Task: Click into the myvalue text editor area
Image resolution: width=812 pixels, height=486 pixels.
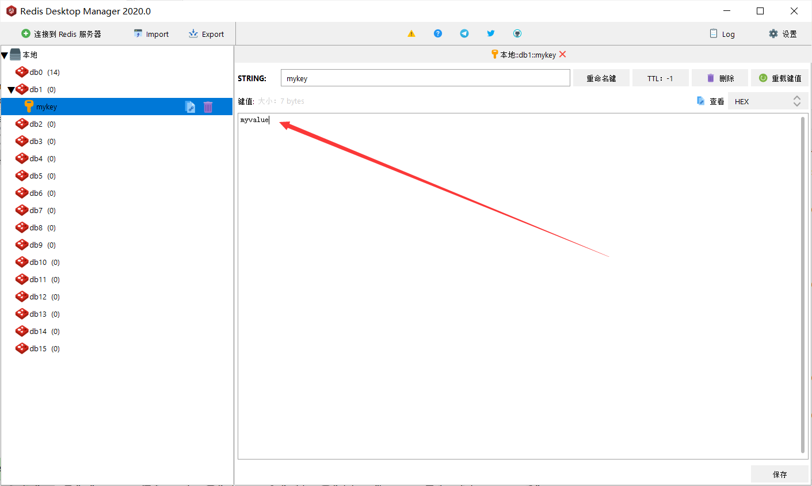Action: pos(519,286)
